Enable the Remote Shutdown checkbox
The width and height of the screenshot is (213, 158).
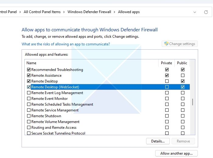(29, 116)
